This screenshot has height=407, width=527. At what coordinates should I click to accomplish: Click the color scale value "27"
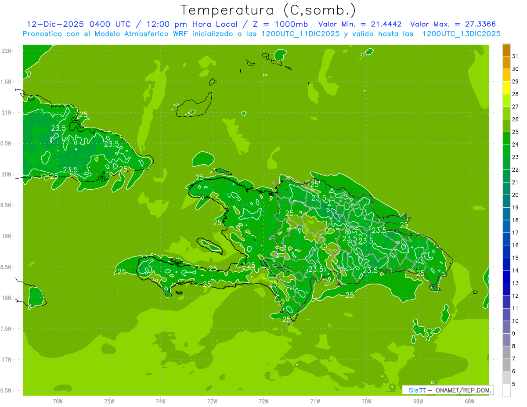516,107
